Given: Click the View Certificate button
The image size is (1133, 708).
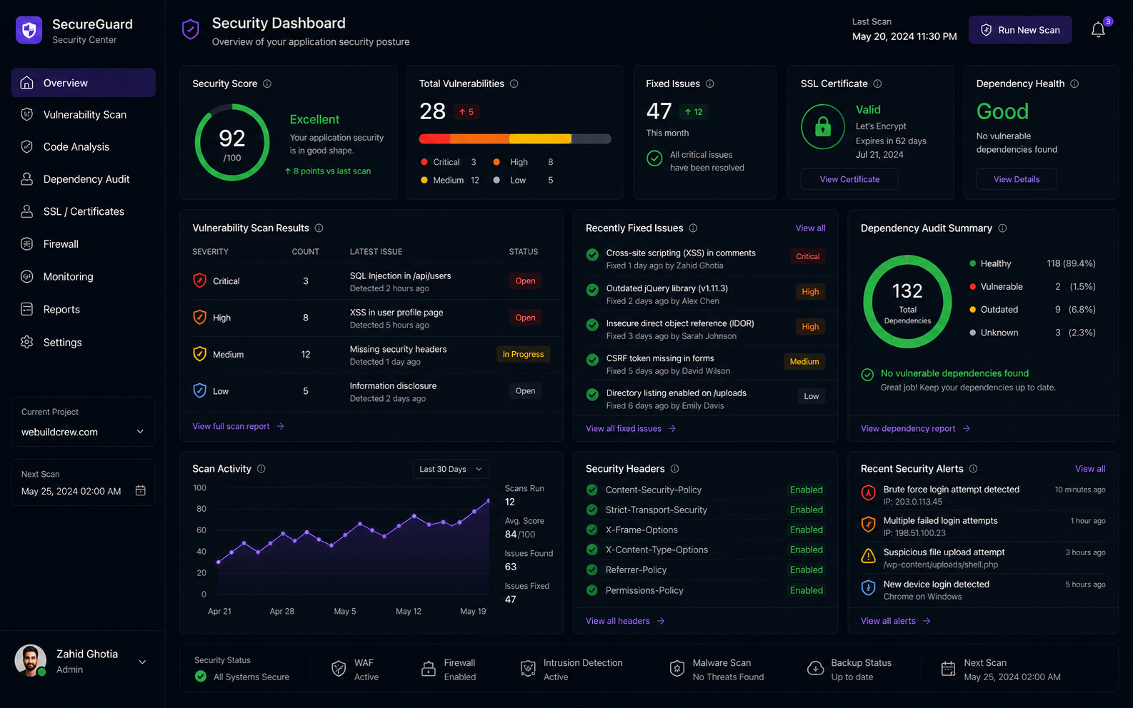Looking at the screenshot, I should coord(849,179).
